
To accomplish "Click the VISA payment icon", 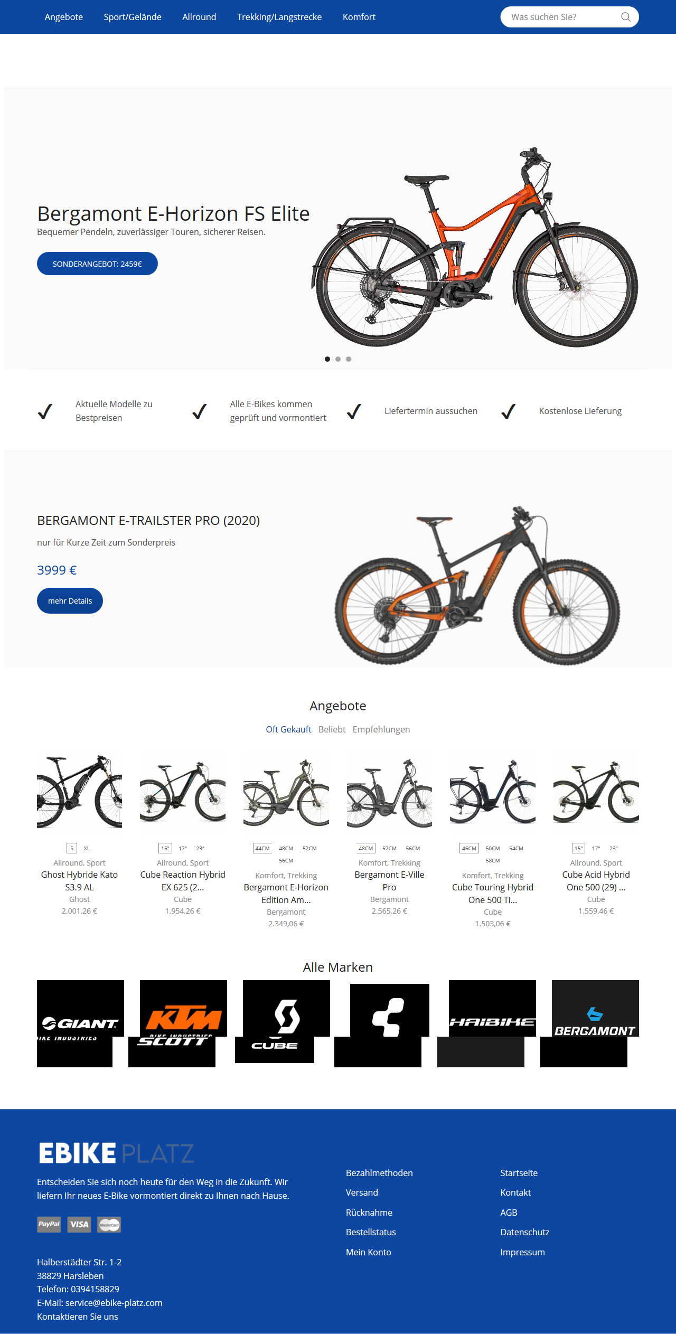I will [79, 1224].
